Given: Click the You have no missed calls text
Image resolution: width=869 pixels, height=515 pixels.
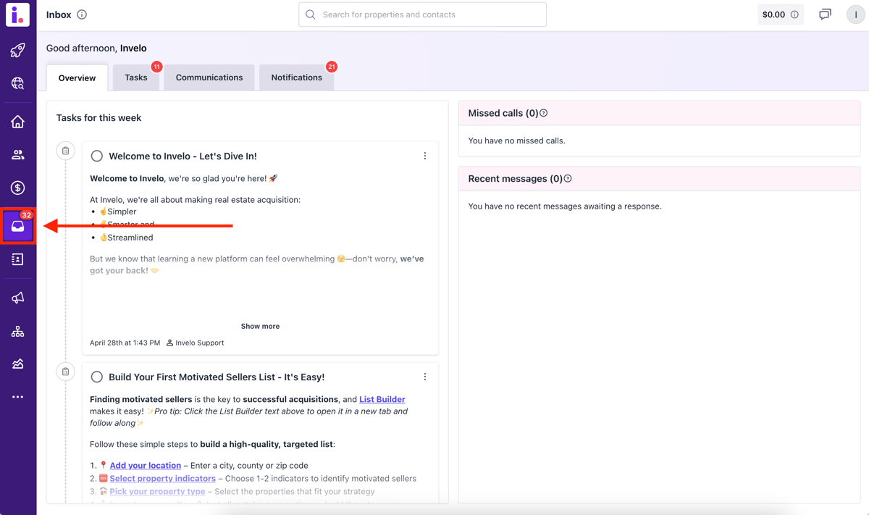Looking at the screenshot, I should click(x=517, y=141).
